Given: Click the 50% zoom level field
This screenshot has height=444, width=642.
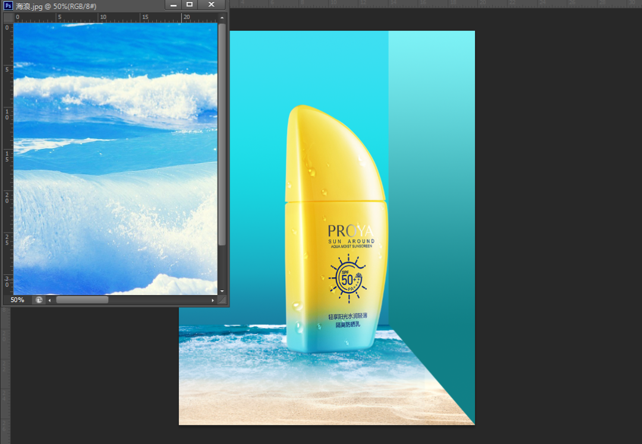Looking at the screenshot, I should click(17, 300).
